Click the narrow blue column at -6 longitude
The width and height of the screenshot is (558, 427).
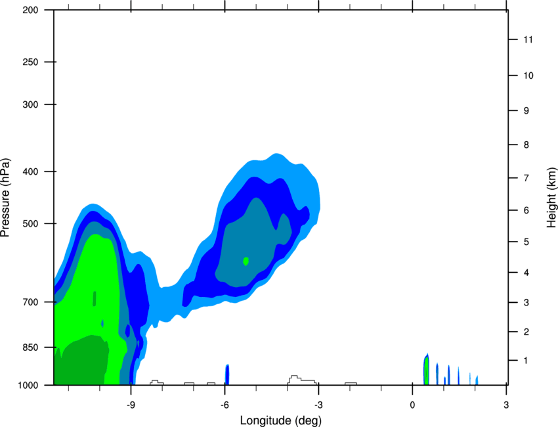click(227, 374)
